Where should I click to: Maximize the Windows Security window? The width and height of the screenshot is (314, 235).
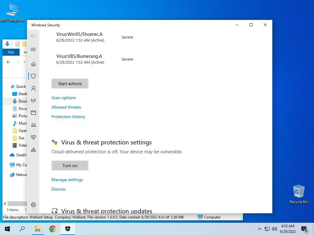pos(251,25)
